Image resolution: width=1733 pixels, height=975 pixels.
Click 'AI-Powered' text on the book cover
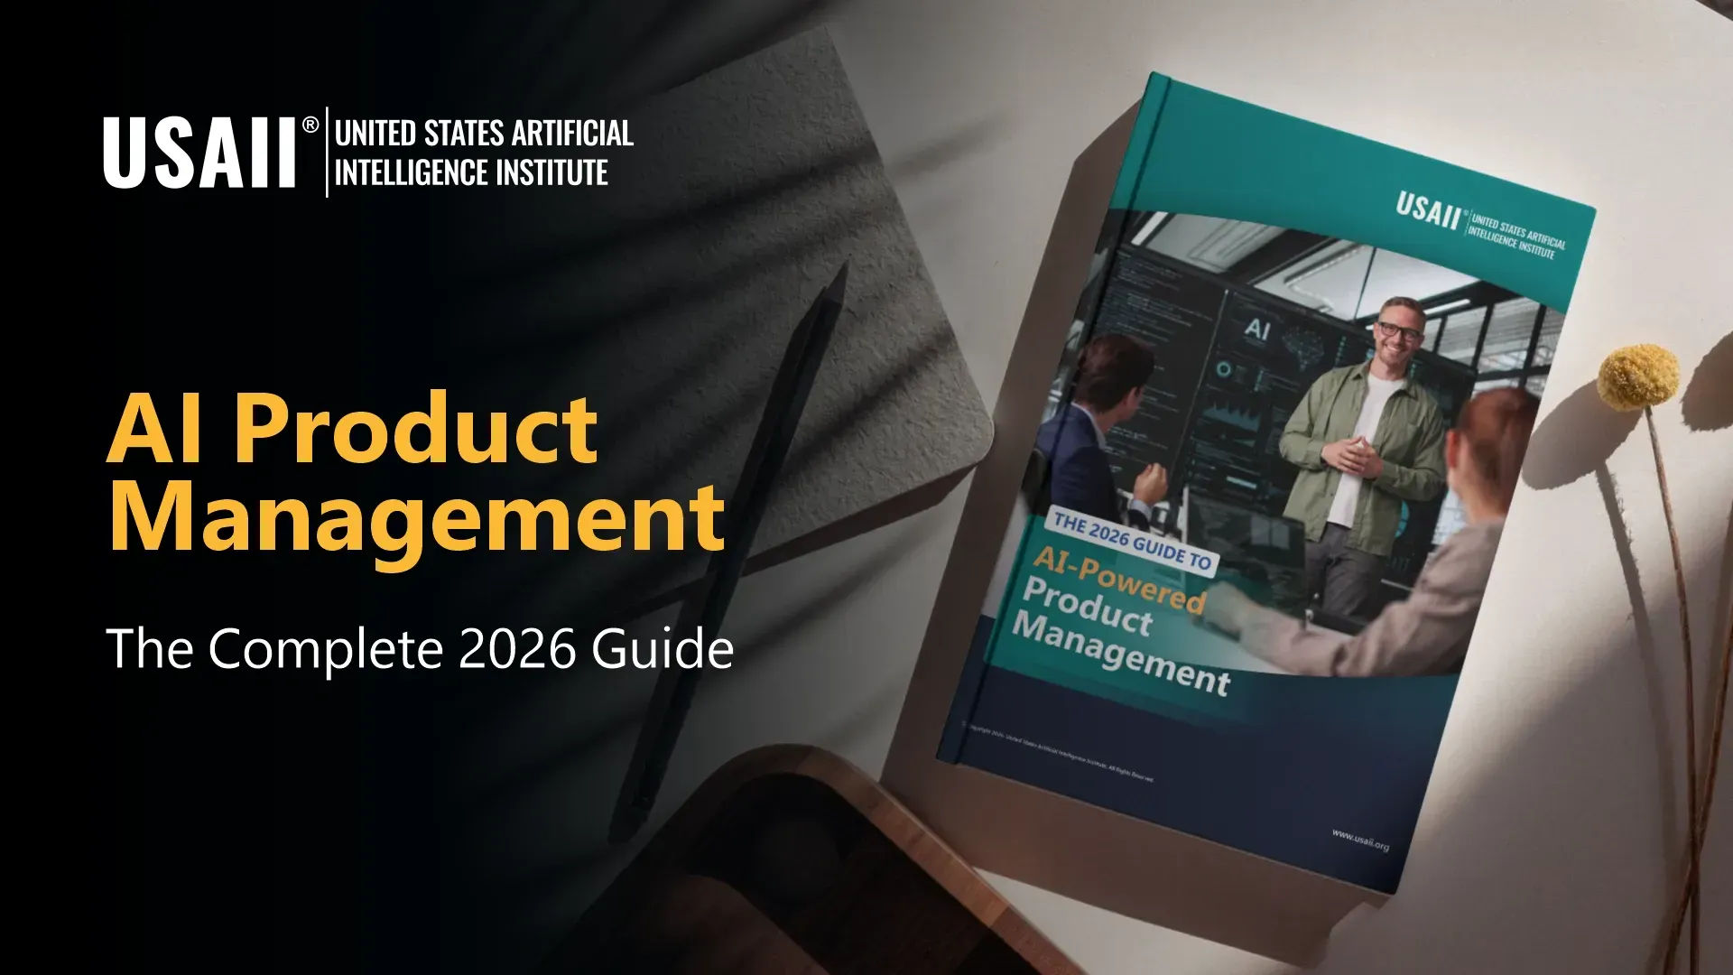tap(1117, 581)
